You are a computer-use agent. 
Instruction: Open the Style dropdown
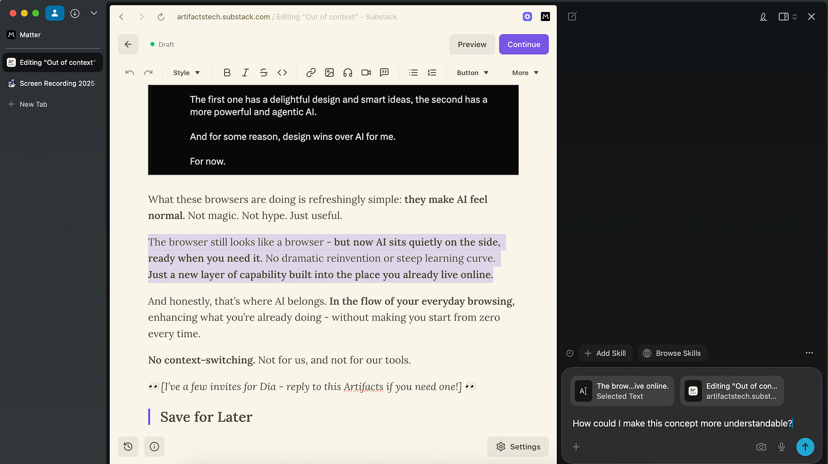click(187, 73)
